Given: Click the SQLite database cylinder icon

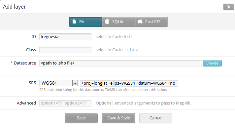Looking at the screenshot, I should 107,21.
